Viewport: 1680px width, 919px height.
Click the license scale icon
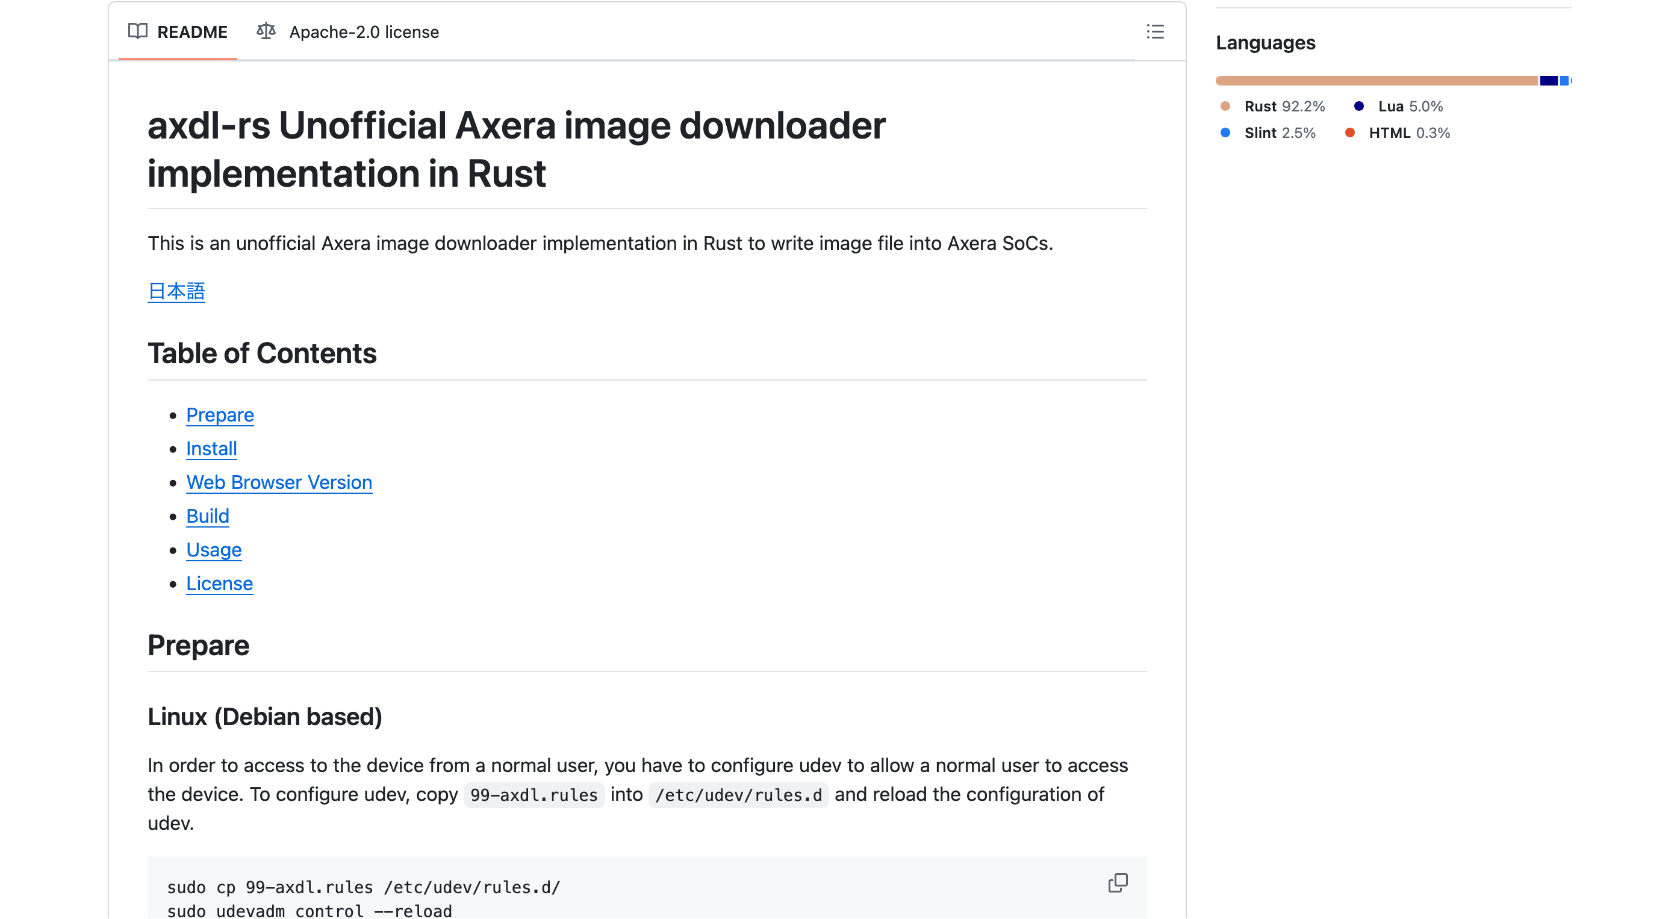tap(266, 31)
